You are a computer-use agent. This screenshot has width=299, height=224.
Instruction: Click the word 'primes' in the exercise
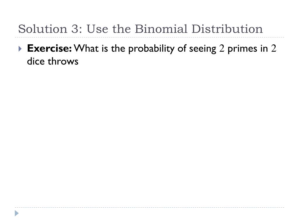click(242, 49)
